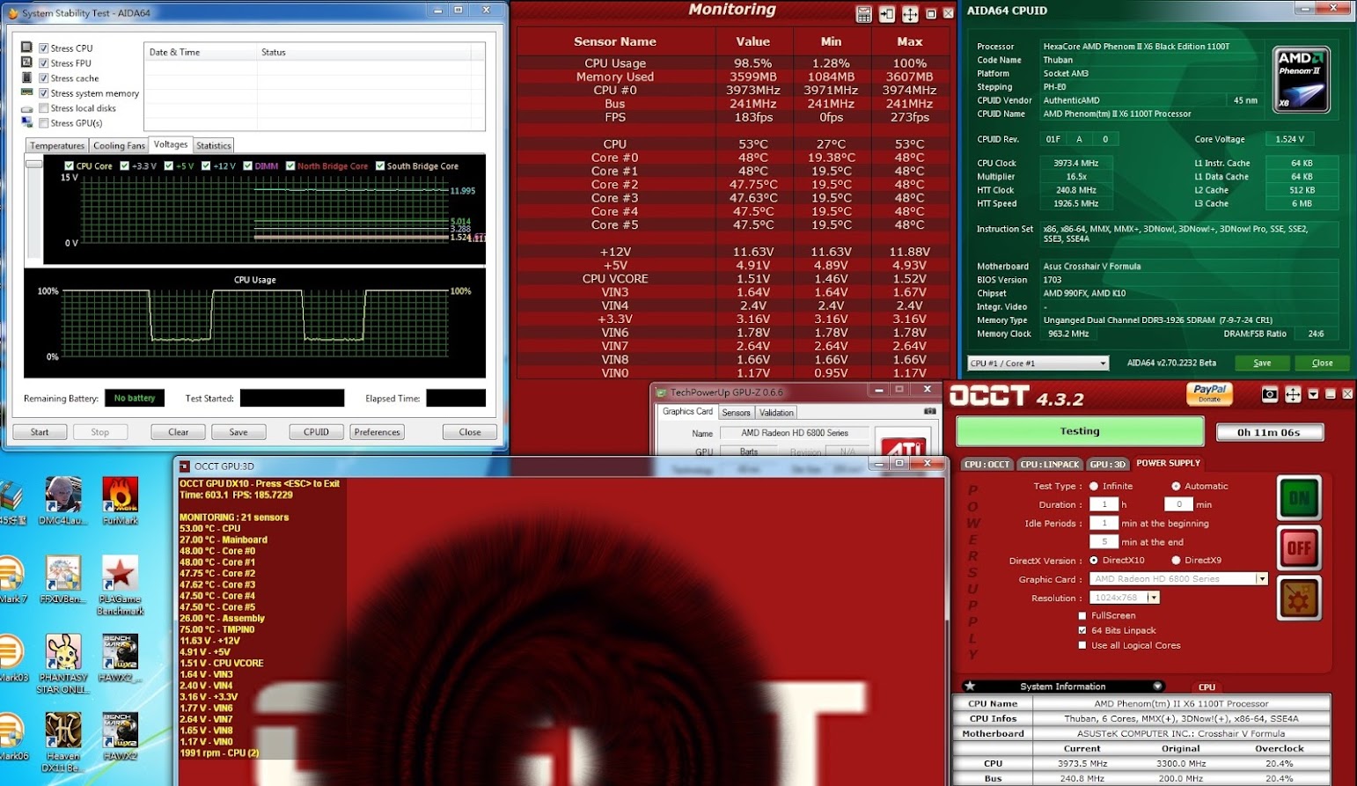This screenshot has width=1357, height=786.
Task: Click the Duration hours input field
Action: (1104, 504)
